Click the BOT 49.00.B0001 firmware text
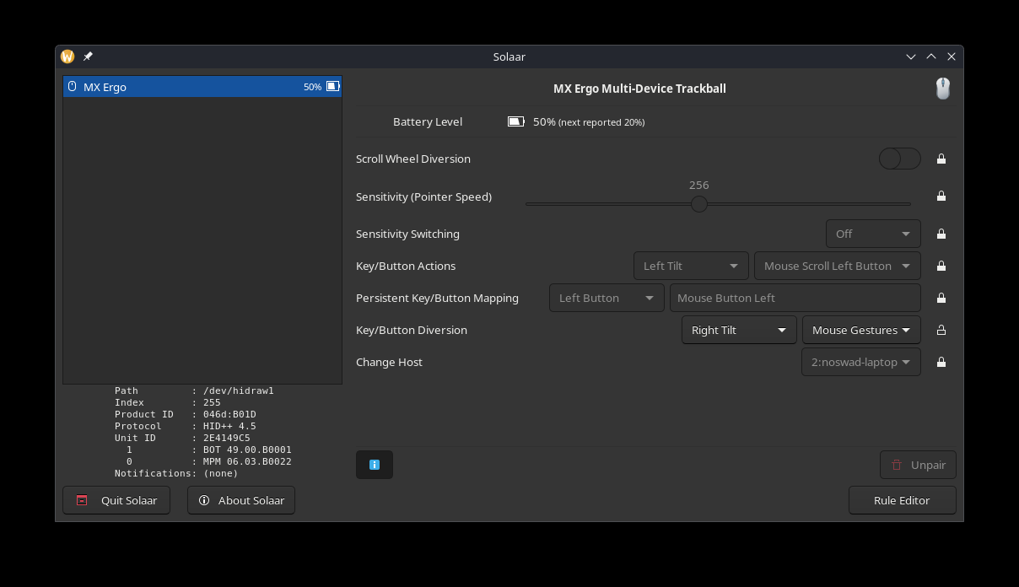 click(x=247, y=450)
